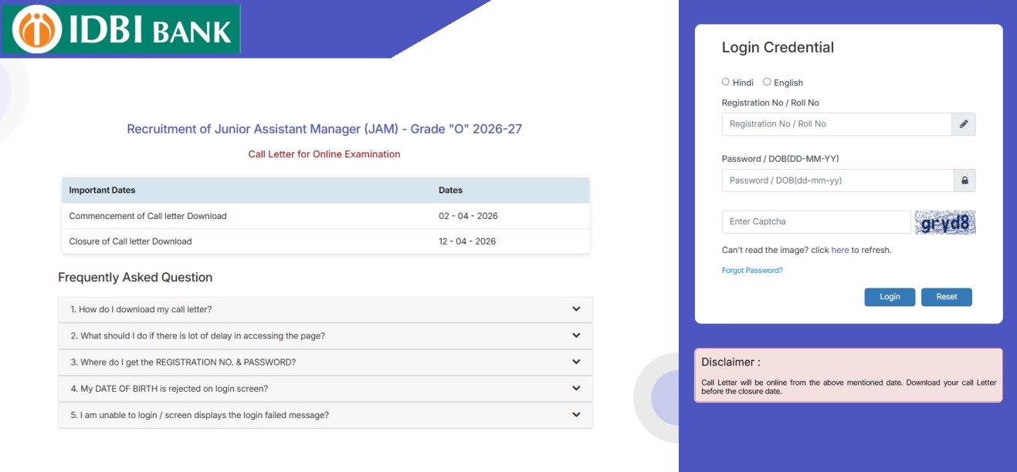Select the English radio button
Screen dimensions: 1017x472
[x=767, y=81]
